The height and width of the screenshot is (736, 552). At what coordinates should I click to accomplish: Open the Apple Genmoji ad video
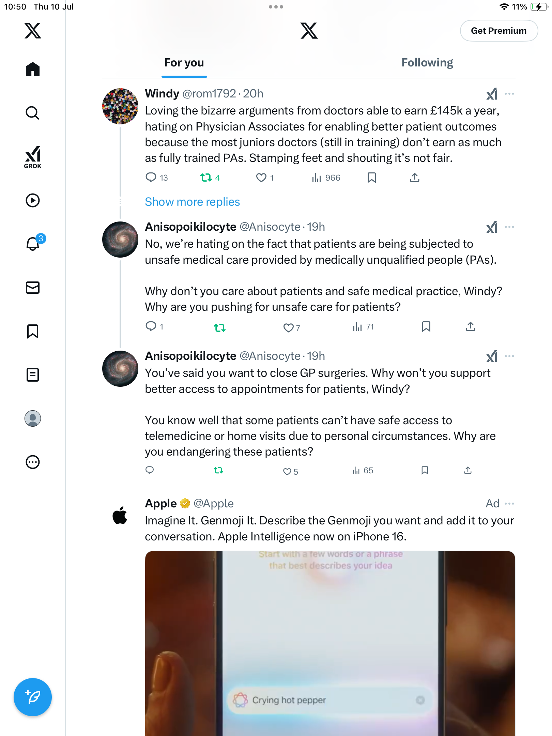[330, 643]
